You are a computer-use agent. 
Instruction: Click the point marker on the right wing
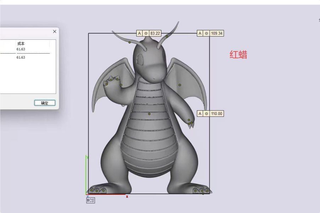coord(180,85)
